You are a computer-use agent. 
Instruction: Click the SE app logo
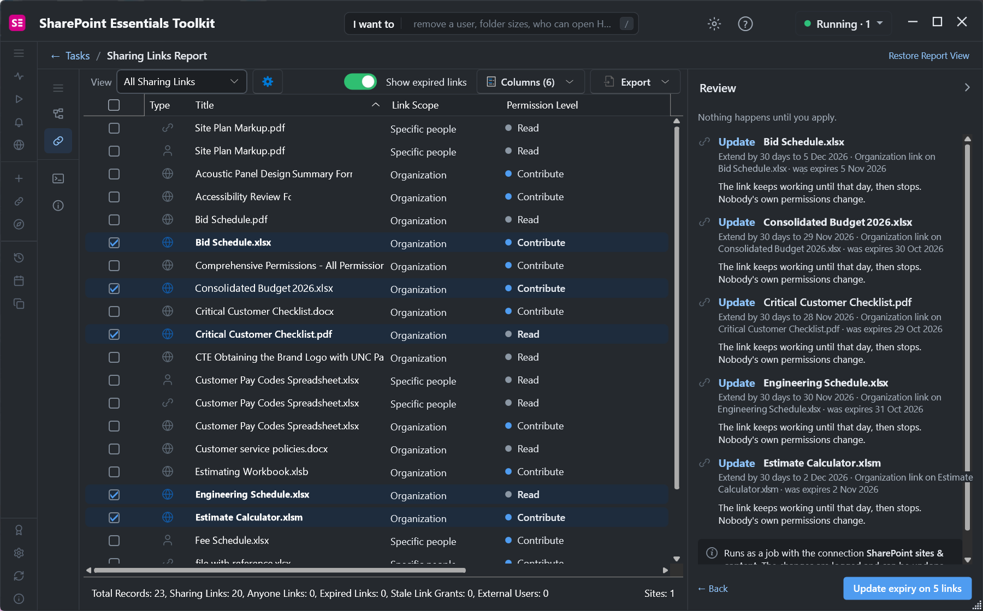[17, 23]
